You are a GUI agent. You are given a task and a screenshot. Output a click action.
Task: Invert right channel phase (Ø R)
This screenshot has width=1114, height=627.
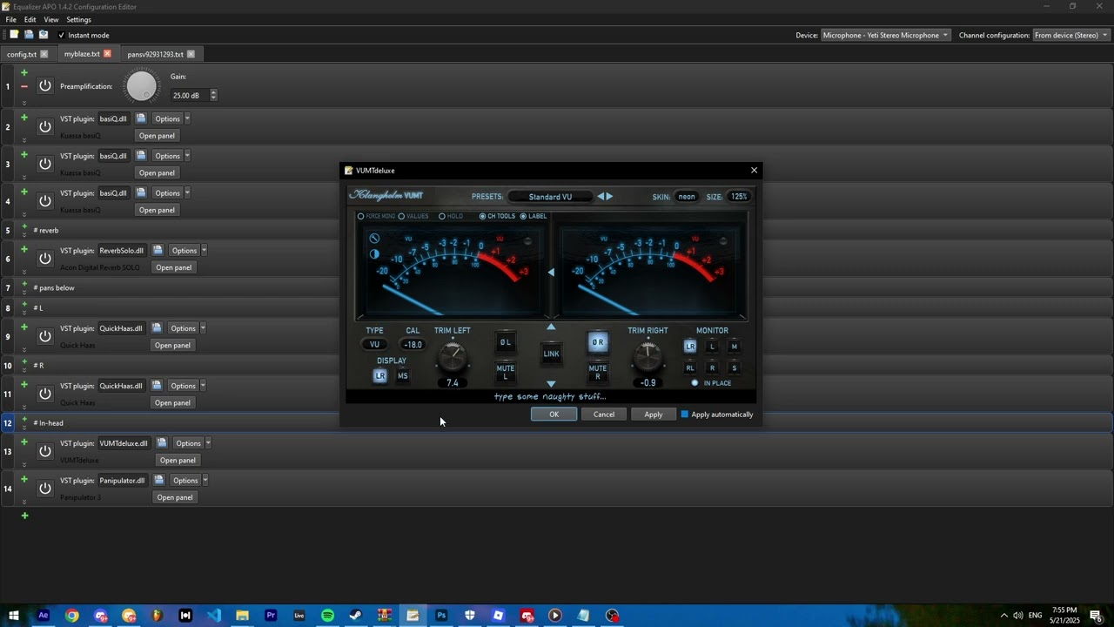tap(598, 342)
